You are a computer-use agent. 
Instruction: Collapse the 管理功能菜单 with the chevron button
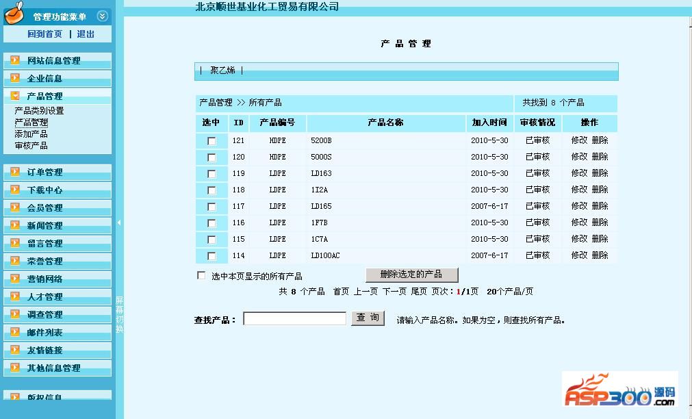(103, 16)
